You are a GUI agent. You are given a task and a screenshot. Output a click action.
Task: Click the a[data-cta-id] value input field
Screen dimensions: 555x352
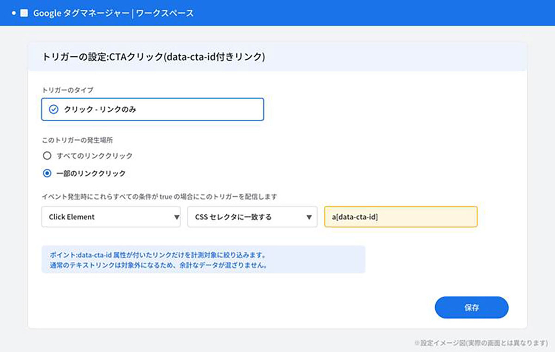tap(401, 217)
